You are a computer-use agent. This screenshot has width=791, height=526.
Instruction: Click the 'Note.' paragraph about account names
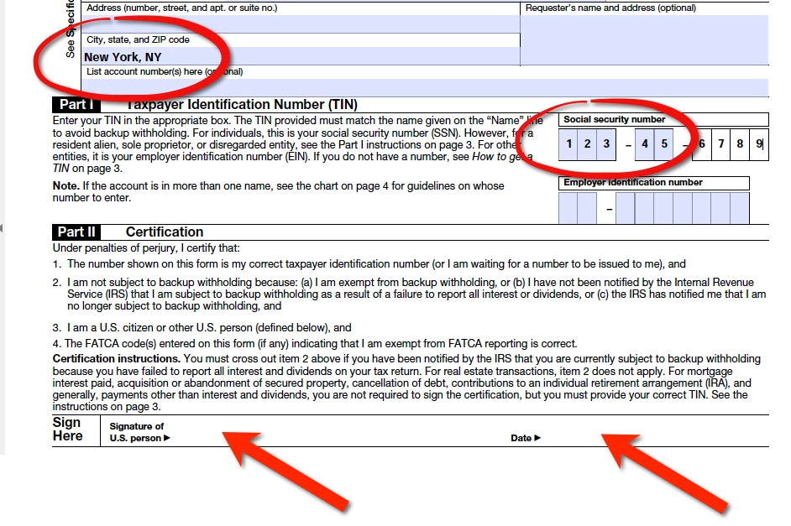coord(278,191)
